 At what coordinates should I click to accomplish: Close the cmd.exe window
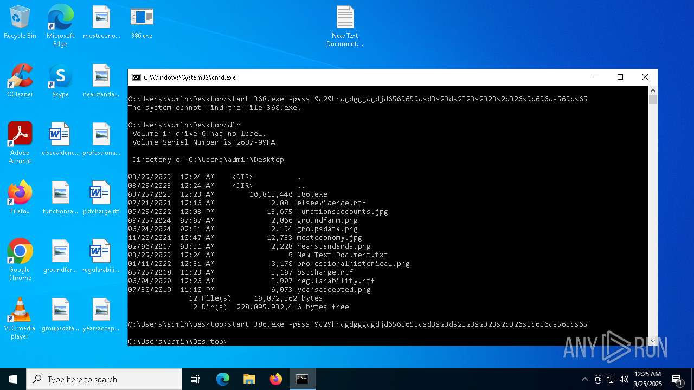(645, 77)
